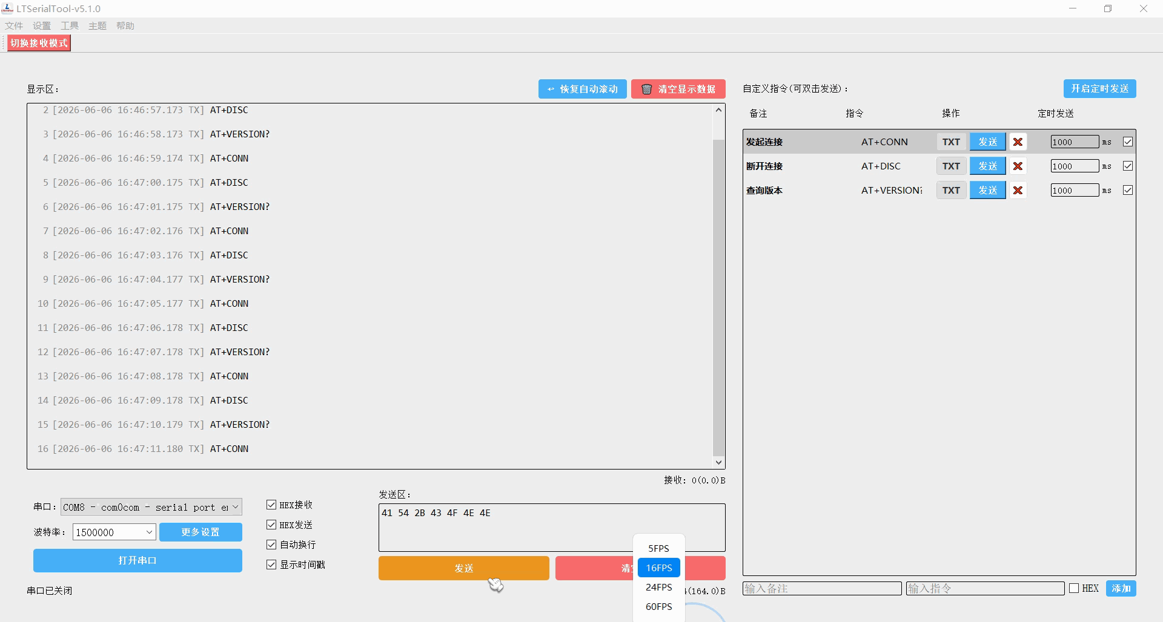Image resolution: width=1163 pixels, height=622 pixels.
Task: Click the 切换接收模式 toolbar button
Action: pos(39,43)
